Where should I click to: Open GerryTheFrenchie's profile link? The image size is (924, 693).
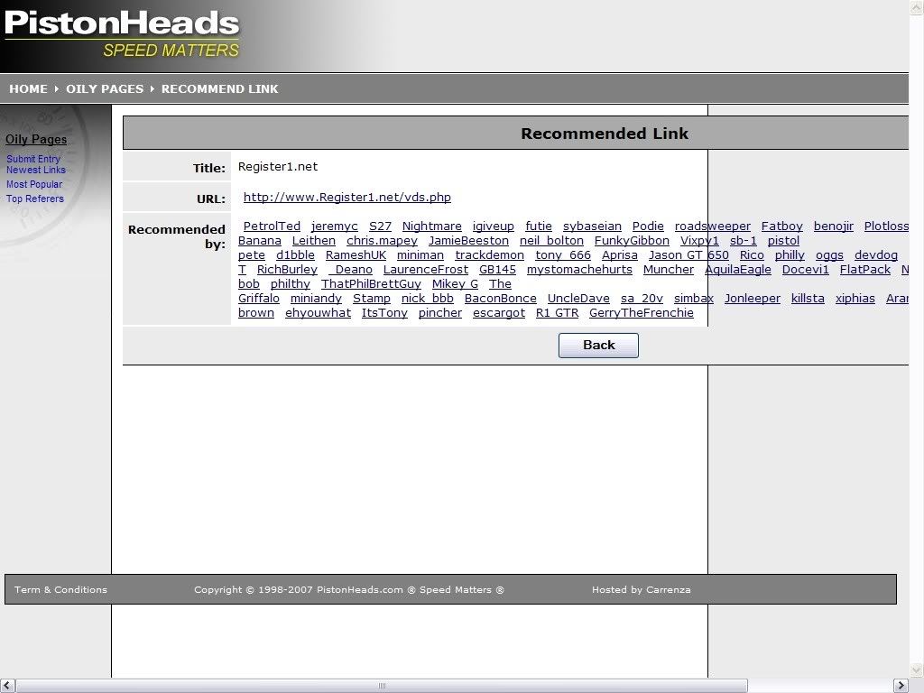(x=641, y=313)
